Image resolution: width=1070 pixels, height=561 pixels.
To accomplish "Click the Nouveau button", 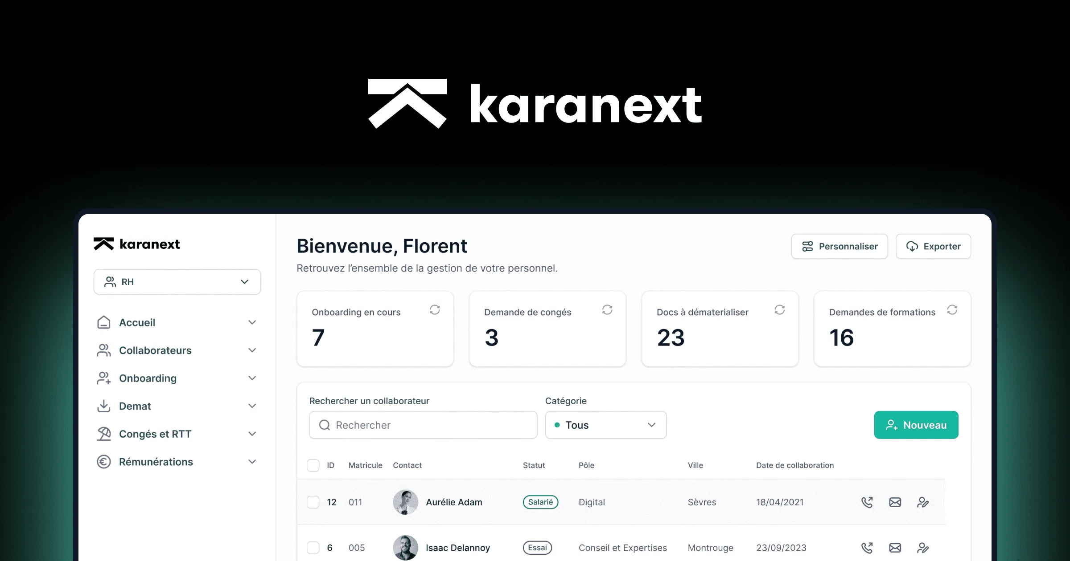I will pyautogui.click(x=916, y=425).
